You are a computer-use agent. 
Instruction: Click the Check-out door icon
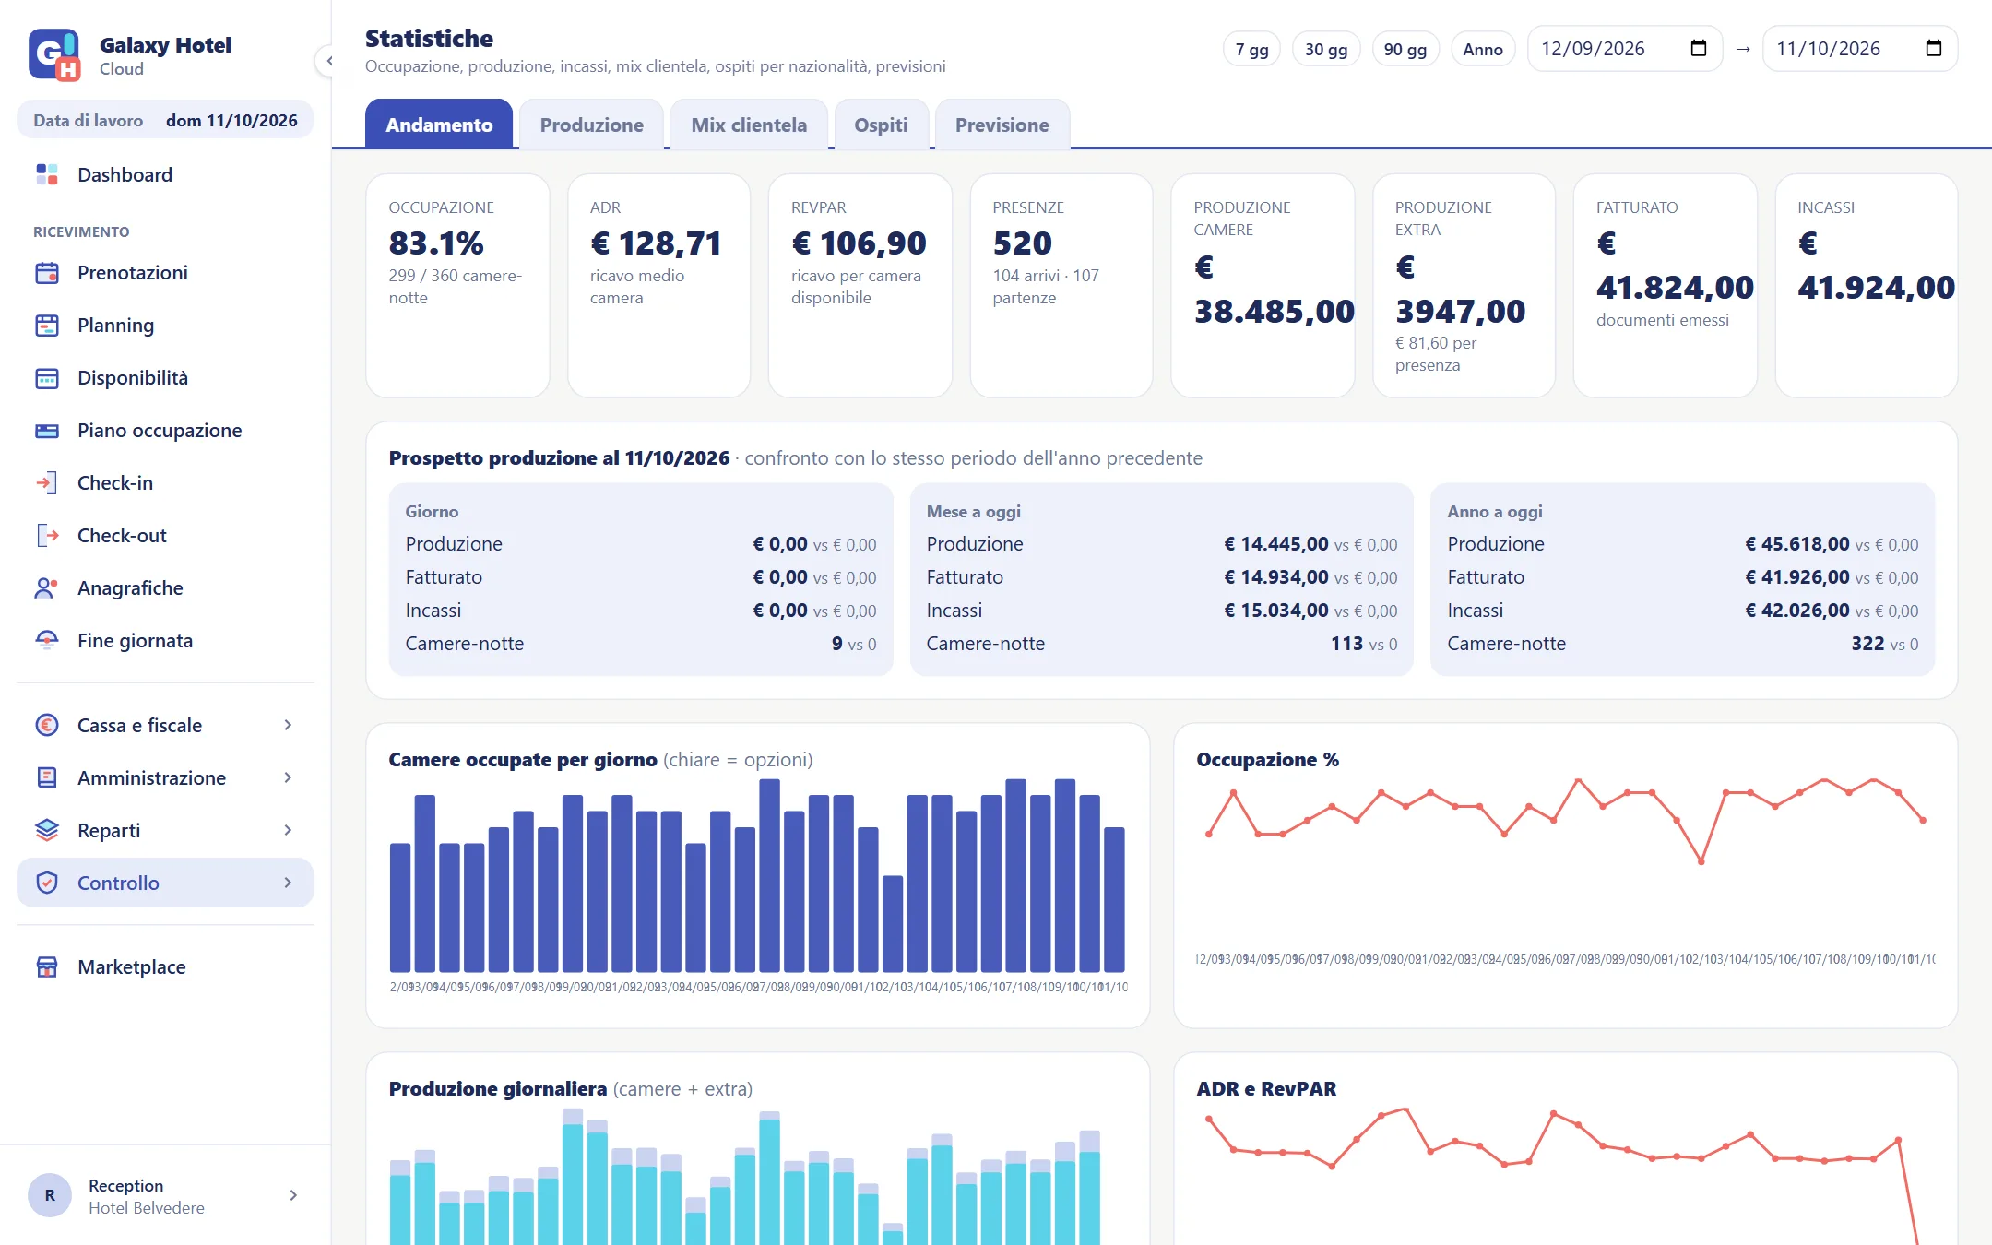(x=47, y=536)
